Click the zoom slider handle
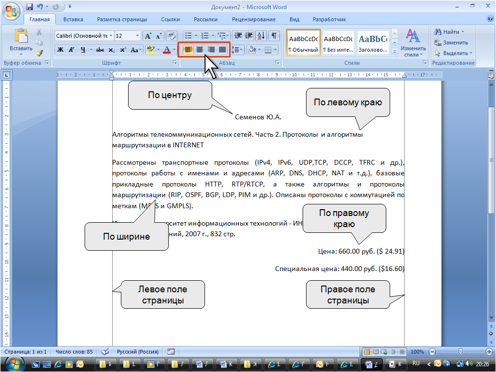This screenshot has height=372, width=496. pos(460,351)
